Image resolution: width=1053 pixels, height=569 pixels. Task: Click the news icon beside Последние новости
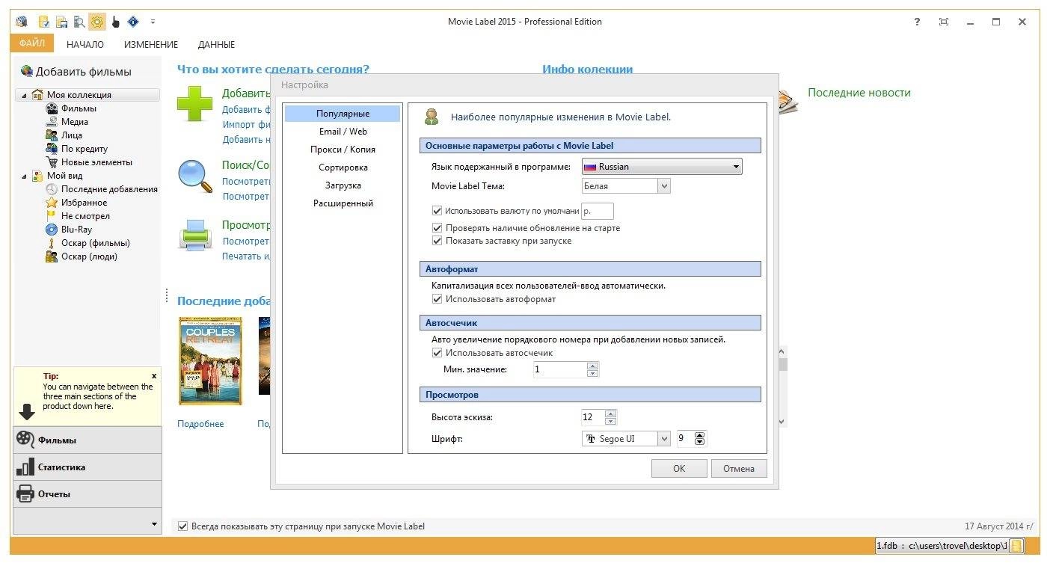point(788,102)
